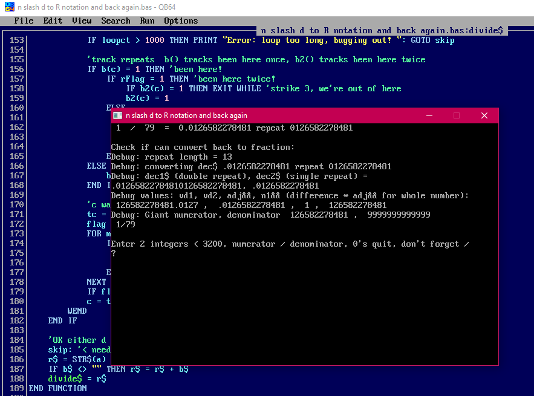Screen dimensions: 534x396
Task: Open the View menu
Action: pyautogui.click(x=82, y=21)
